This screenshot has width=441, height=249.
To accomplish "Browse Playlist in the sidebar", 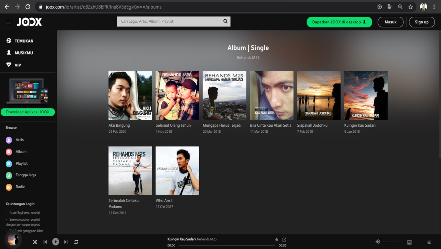I will [x=17, y=163].
